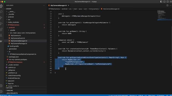Change file encoding via UTF-8 status
This screenshot has width=172, height=96.
[x=141, y=95]
